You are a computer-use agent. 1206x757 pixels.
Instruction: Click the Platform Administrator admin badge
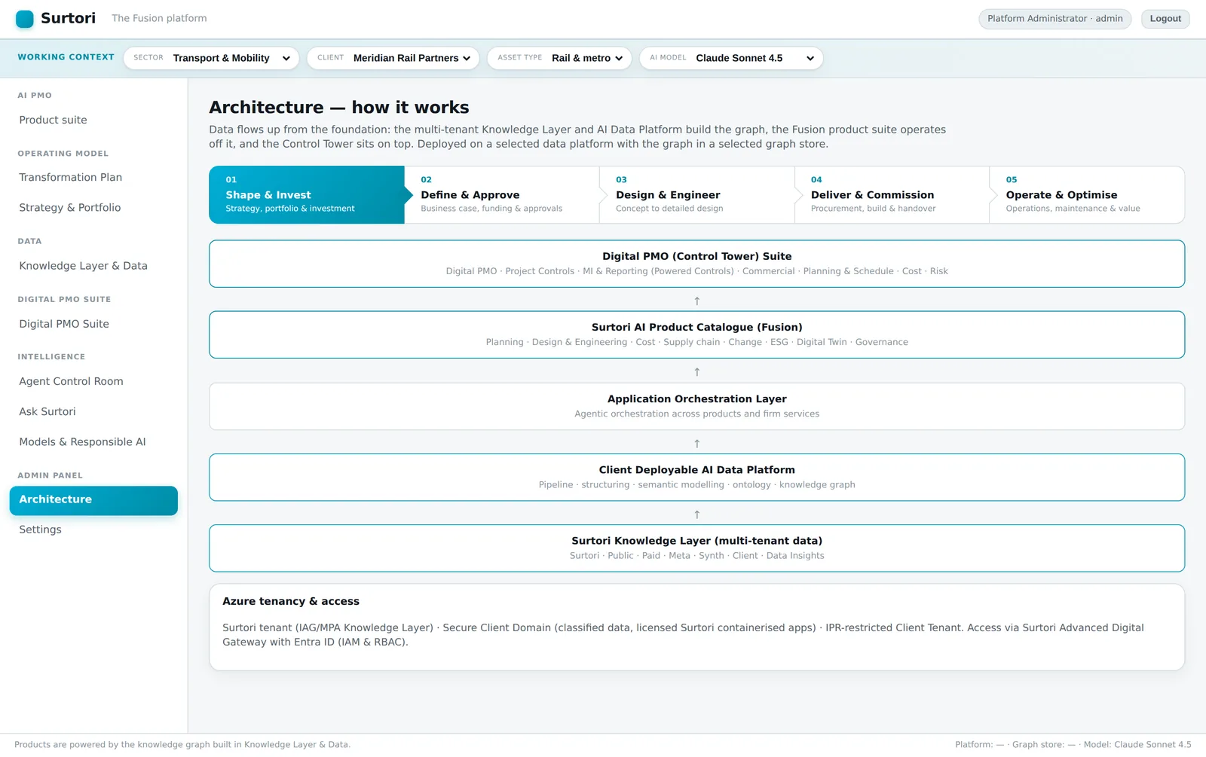pos(1054,19)
